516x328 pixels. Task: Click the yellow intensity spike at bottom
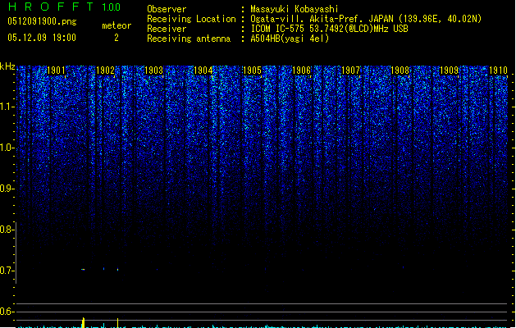coord(83,321)
